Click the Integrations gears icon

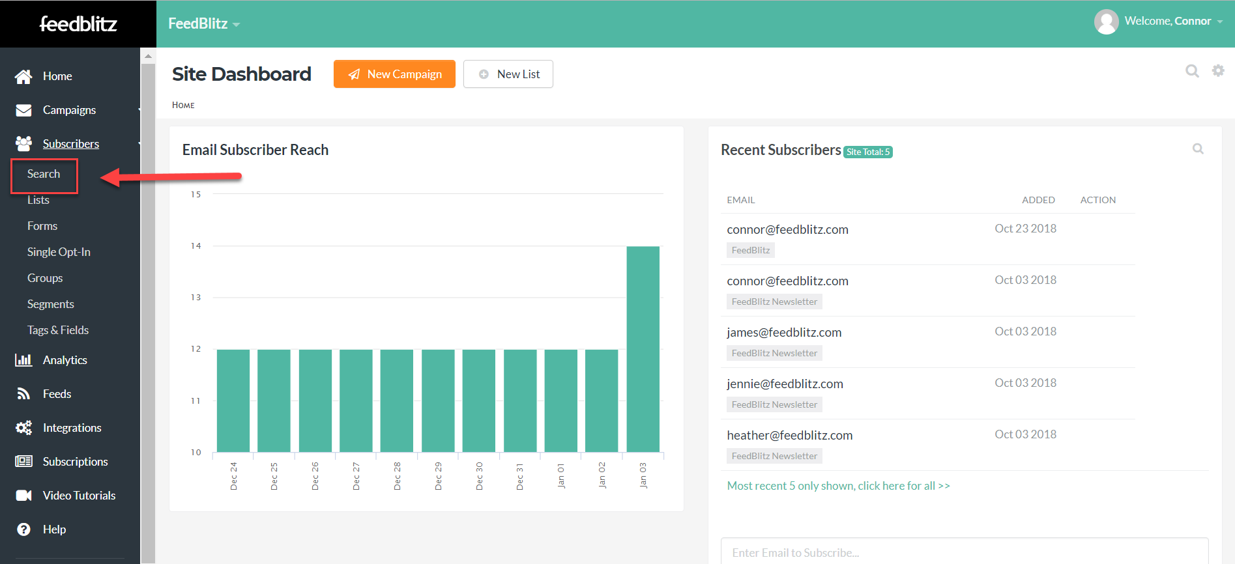(x=23, y=428)
